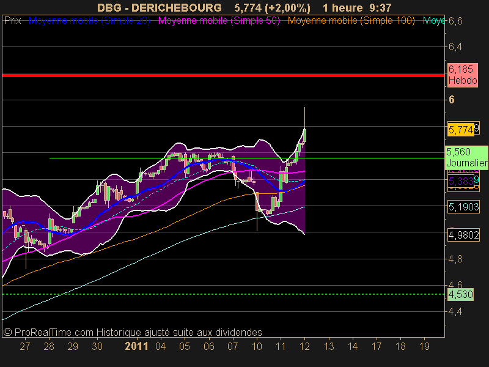This screenshot has width=489, height=367.
Task: Click the "30" date on the time axis
Action: 97,346
